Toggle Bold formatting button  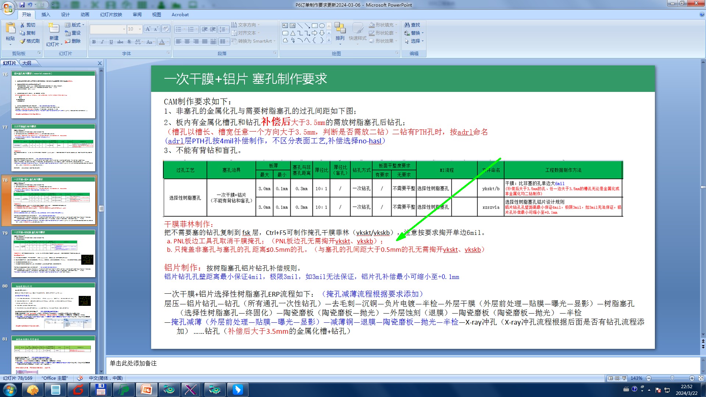click(x=94, y=42)
